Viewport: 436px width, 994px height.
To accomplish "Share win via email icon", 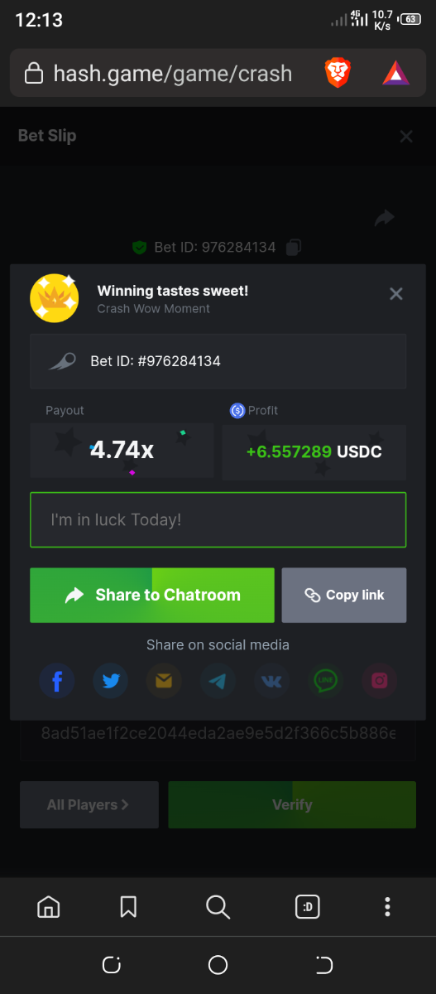I will (164, 682).
